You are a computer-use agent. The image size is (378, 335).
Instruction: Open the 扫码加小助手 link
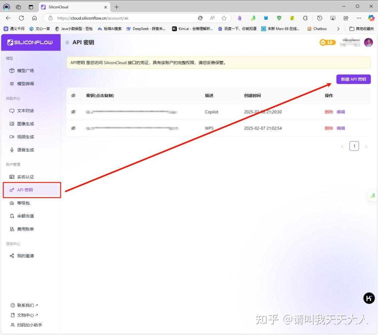(26, 325)
